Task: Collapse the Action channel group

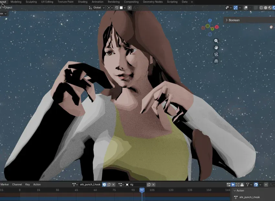Action: coord(235,191)
